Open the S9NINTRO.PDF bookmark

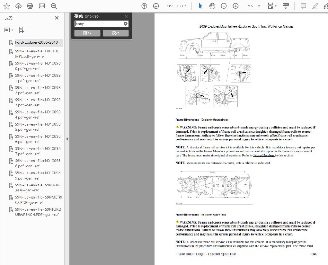pyautogui.click(x=39, y=188)
